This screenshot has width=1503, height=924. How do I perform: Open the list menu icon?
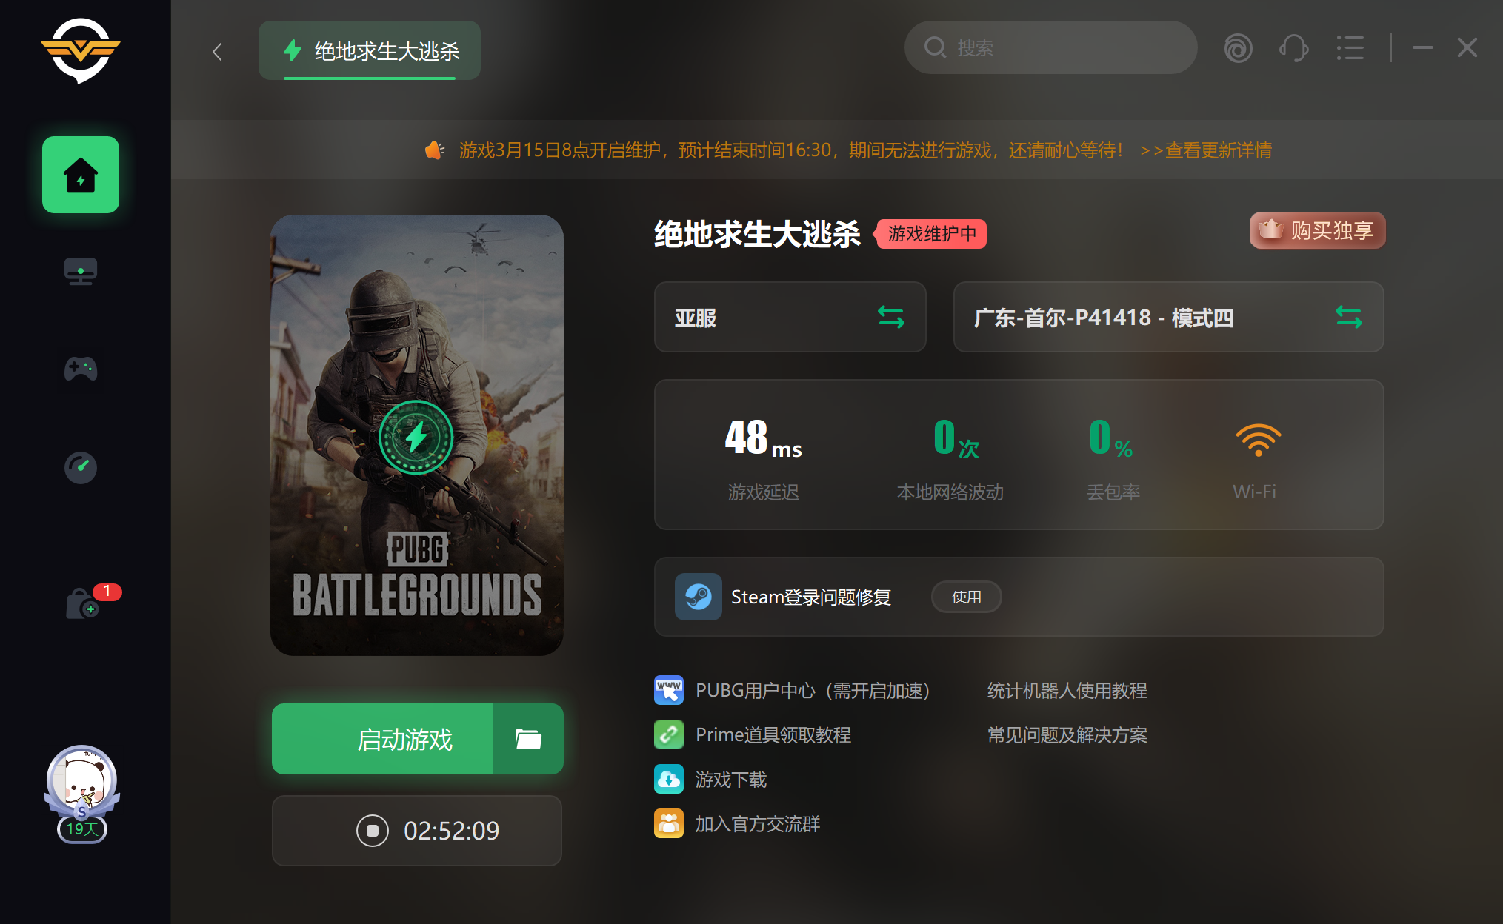coord(1350,48)
